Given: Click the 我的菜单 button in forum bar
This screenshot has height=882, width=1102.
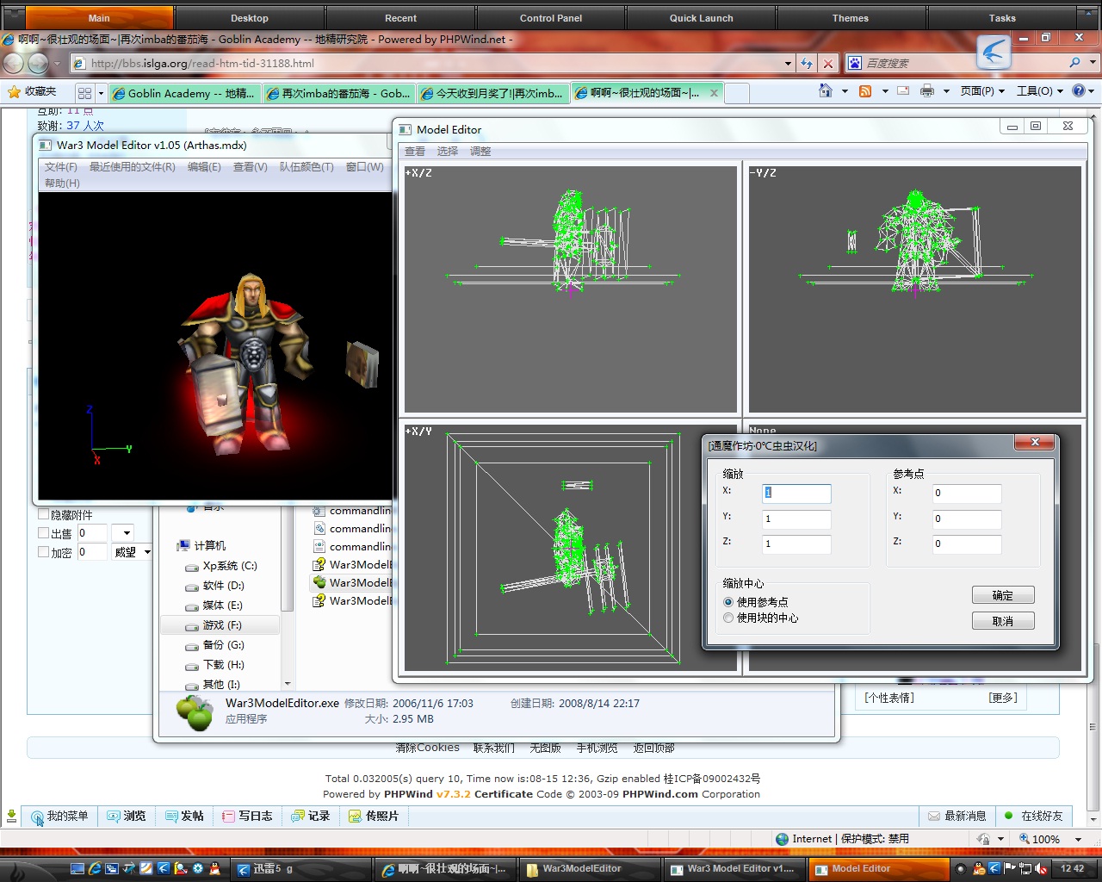Looking at the screenshot, I should 60,816.
